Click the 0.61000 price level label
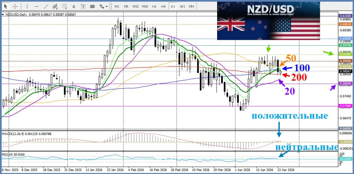354x174 pixels. [x=345, y=16]
